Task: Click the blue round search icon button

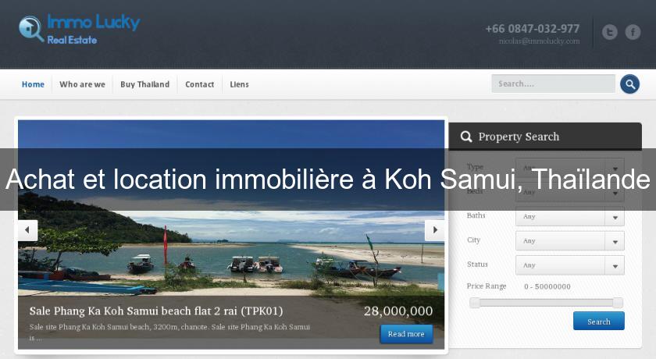Action: (629, 84)
